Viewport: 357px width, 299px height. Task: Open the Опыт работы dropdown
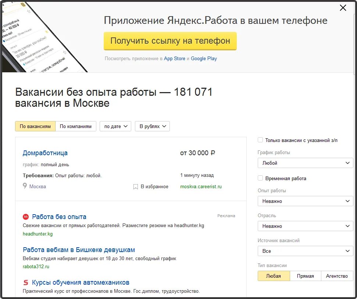coord(305,201)
